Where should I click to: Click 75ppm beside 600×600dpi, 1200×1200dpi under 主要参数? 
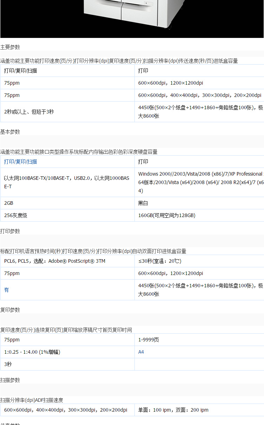tap(67, 83)
